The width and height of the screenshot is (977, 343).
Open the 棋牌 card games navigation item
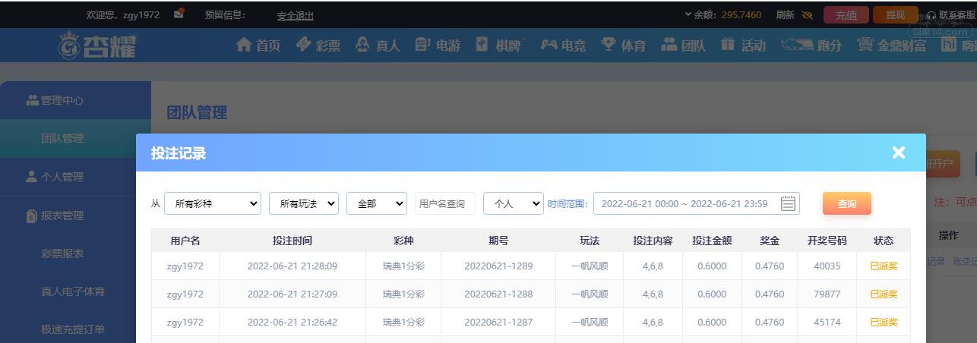[500, 46]
